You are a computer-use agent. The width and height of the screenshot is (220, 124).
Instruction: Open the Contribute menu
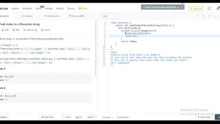tap(123, 117)
